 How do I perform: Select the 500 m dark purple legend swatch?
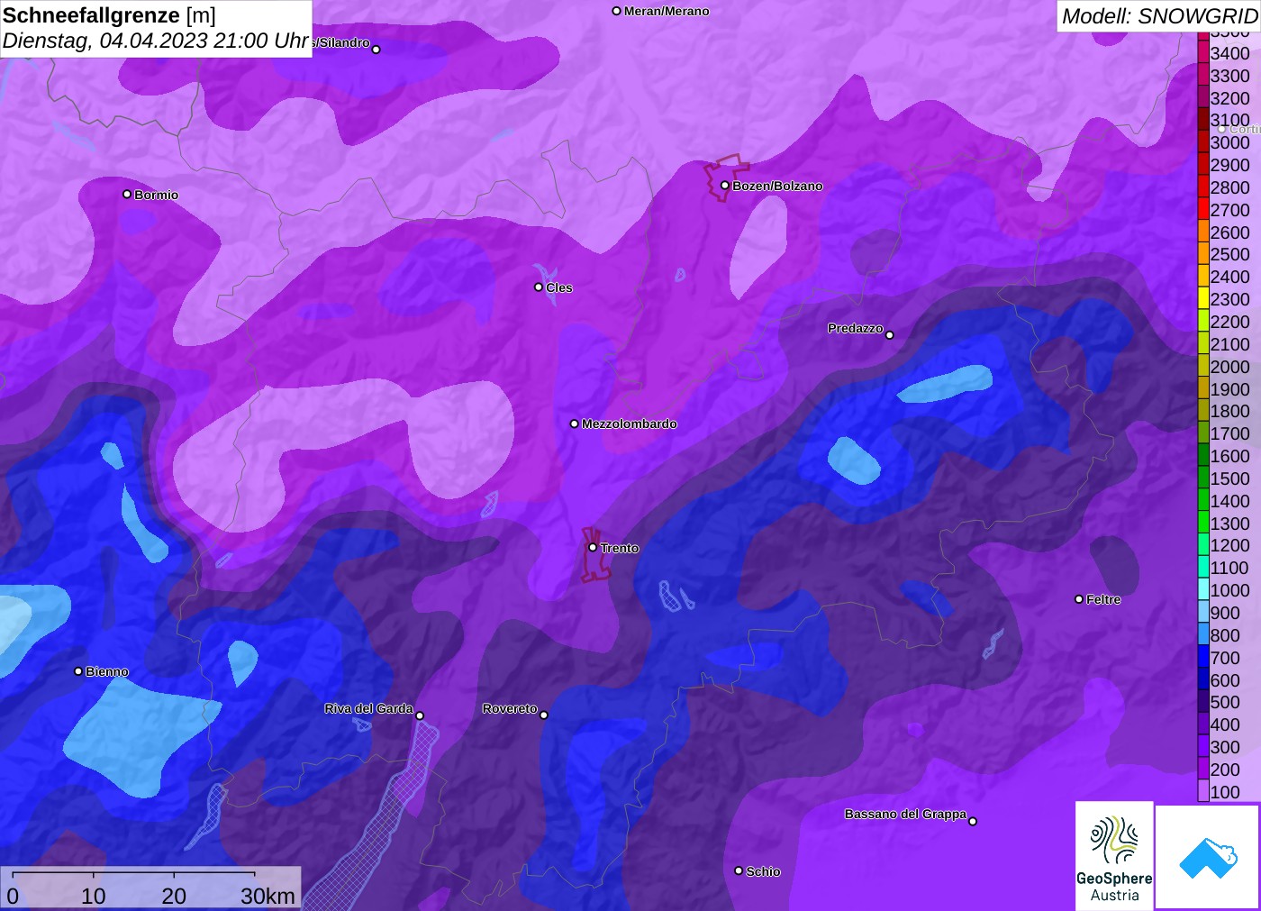click(x=1203, y=702)
